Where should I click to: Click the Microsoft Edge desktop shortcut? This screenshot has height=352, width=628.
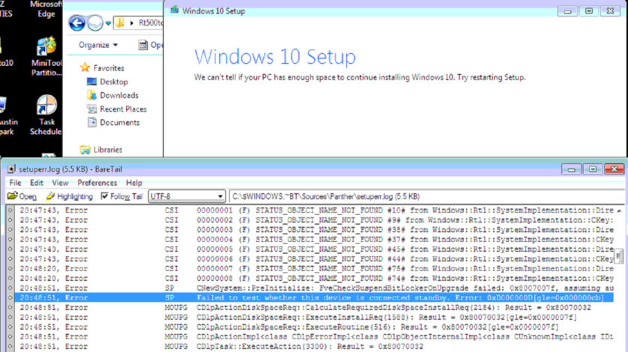tap(46, 9)
